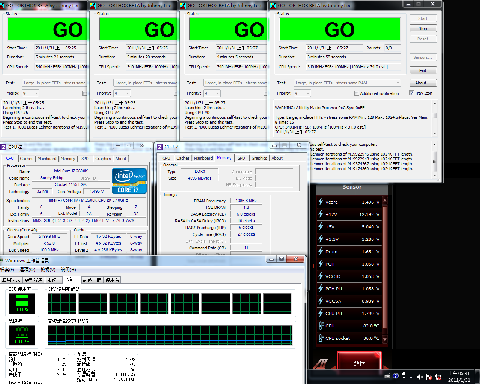
Task: Click the About... button in ORTHOS
Action: coord(423,83)
